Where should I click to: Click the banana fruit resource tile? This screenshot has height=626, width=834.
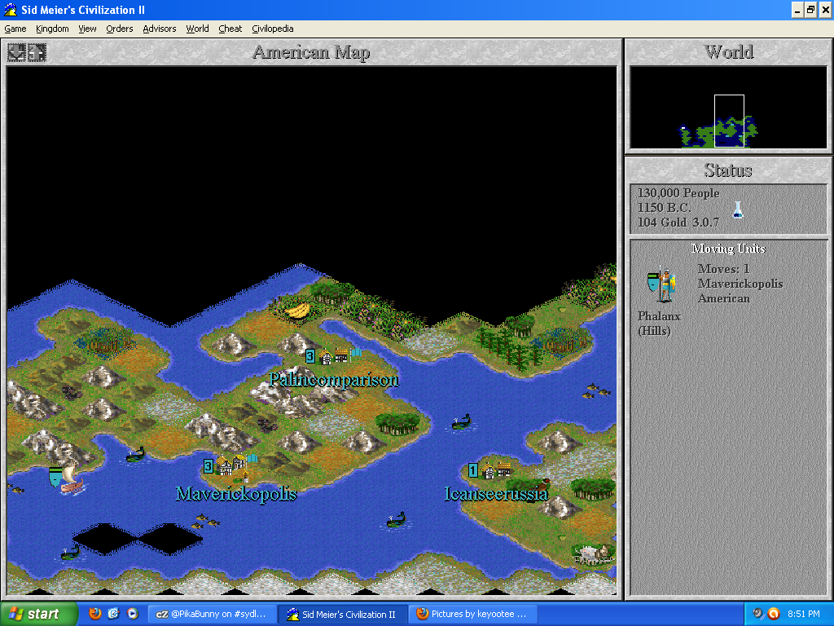[x=297, y=310]
